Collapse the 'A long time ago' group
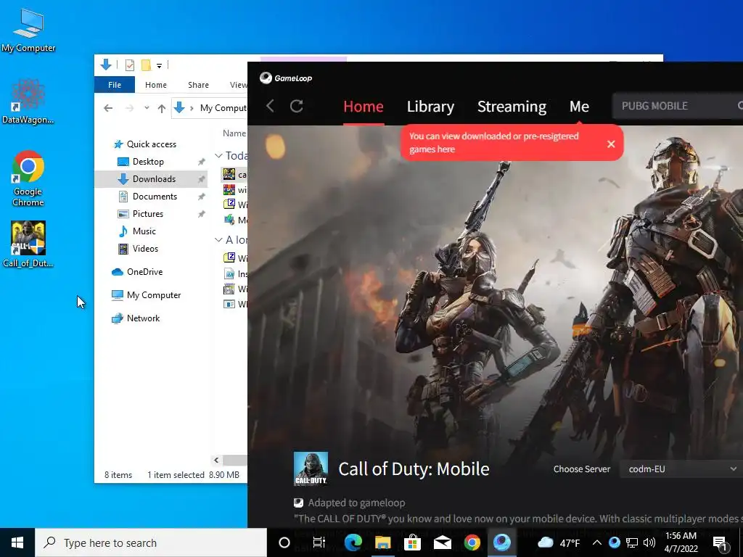The image size is (743, 557). [218, 240]
